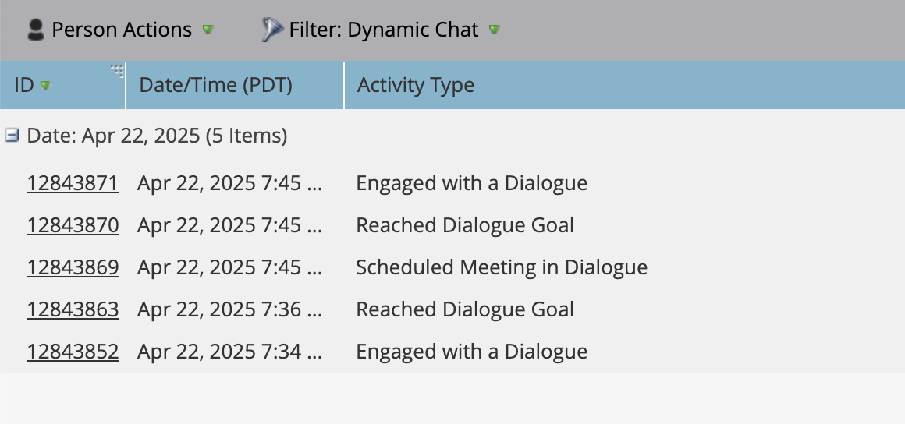Select the Reached Dialogue Goal row at 7:36
Image resolution: width=905 pixels, height=424 pixels.
click(x=452, y=309)
